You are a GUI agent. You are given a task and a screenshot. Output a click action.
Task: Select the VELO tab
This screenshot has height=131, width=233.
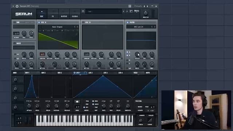135,73
